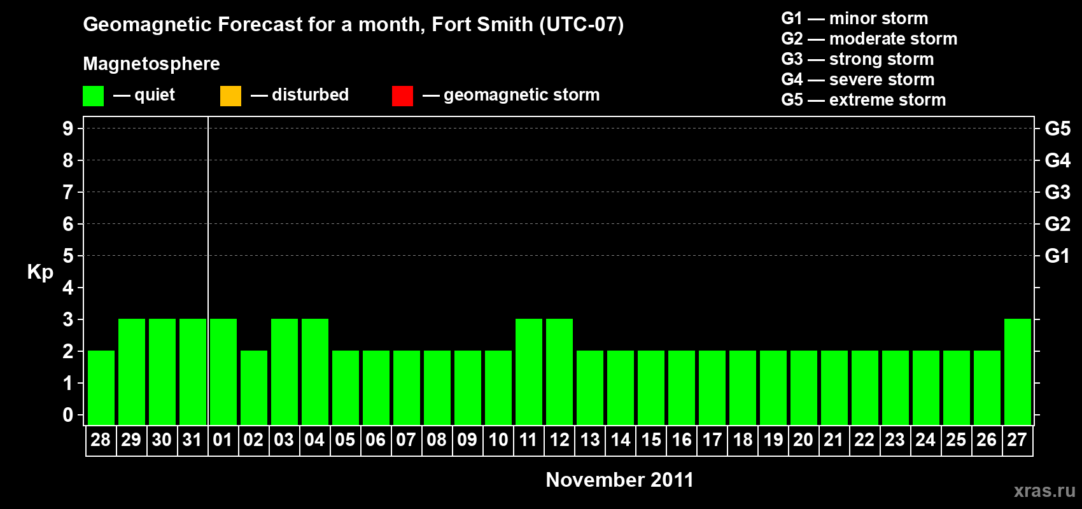Click the bar for day 29
The image size is (1082, 509).
pos(132,372)
